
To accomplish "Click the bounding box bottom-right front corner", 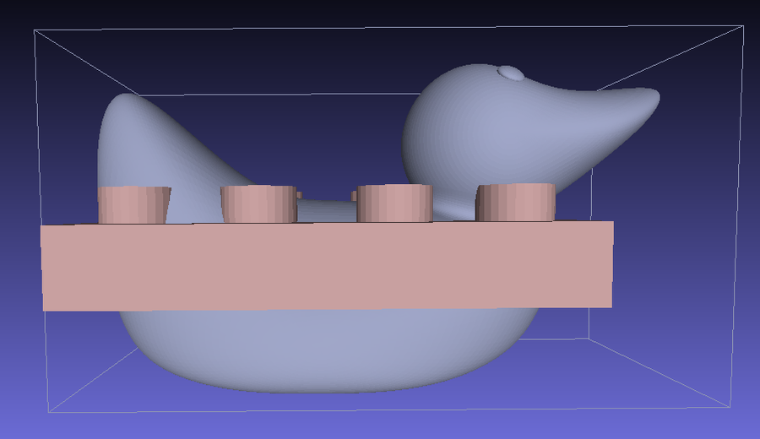I will [731, 407].
